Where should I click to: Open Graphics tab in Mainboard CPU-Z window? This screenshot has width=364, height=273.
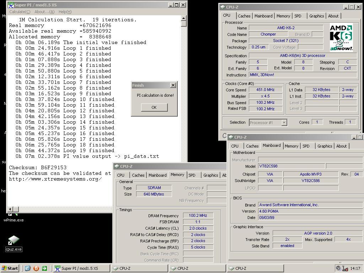click(x=325, y=146)
